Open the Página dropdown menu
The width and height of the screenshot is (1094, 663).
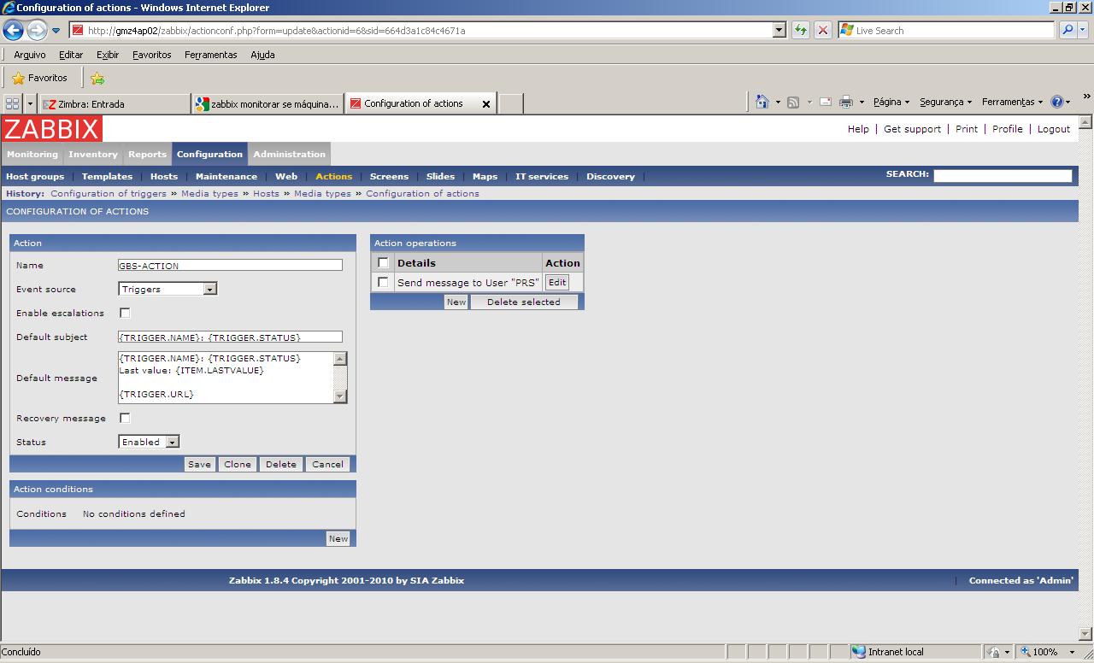point(891,102)
